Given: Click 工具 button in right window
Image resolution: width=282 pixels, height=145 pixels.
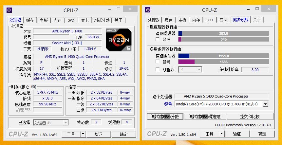Looking at the screenshot, I should click(x=209, y=134).
